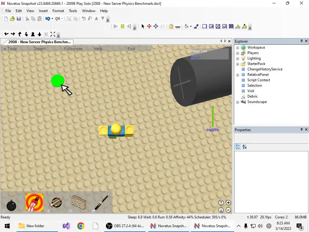This screenshot has height=232, width=309.
Task: Select the rocket launcher hotbar tool
Action: 34,202
